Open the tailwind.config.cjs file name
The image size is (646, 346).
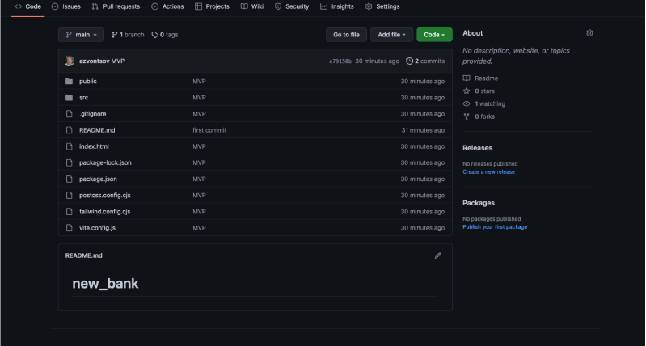[x=104, y=212]
